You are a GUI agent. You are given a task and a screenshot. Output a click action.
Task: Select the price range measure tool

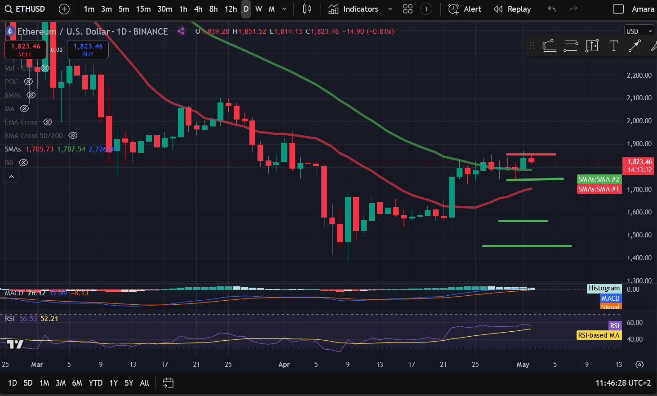(x=592, y=46)
